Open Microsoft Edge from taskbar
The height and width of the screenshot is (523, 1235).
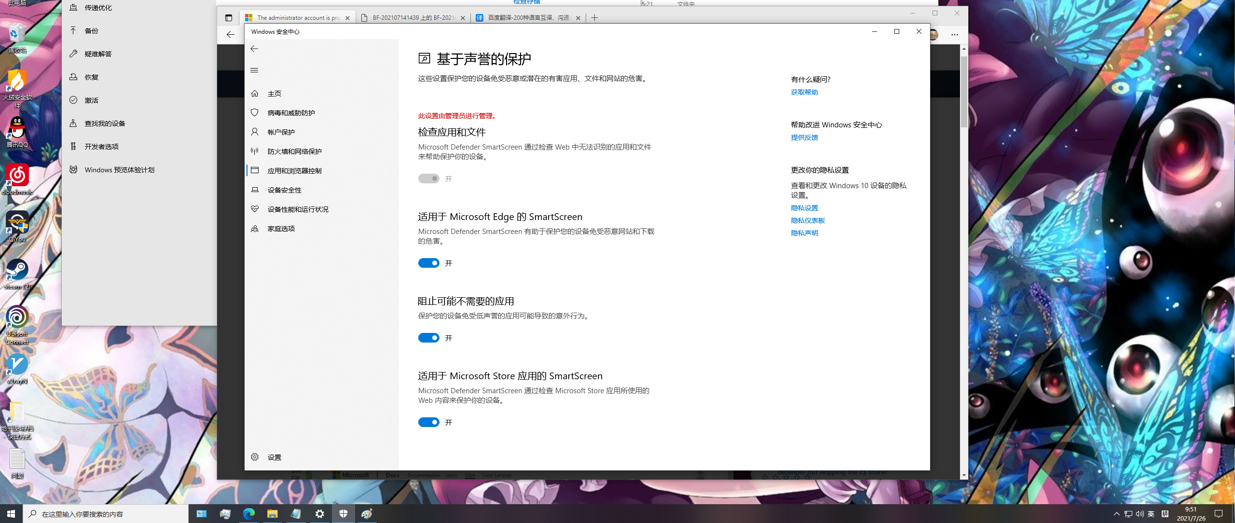pyautogui.click(x=248, y=514)
